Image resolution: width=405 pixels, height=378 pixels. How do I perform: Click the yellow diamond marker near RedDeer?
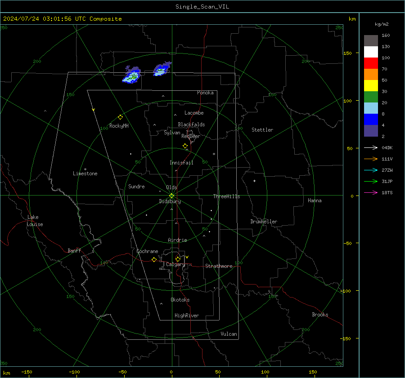(x=185, y=146)
